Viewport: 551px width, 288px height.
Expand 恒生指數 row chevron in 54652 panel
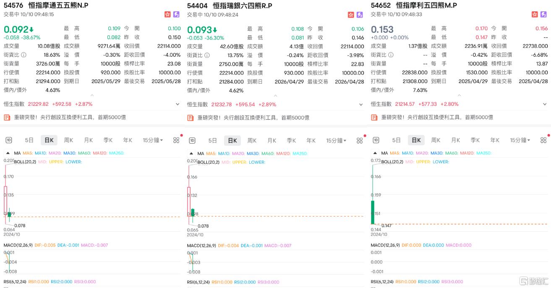pos(545,104)
